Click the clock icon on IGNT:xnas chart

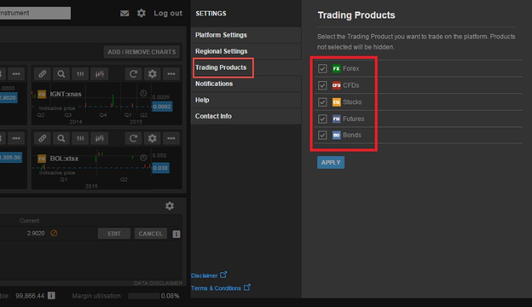click(x=143, y=93)
